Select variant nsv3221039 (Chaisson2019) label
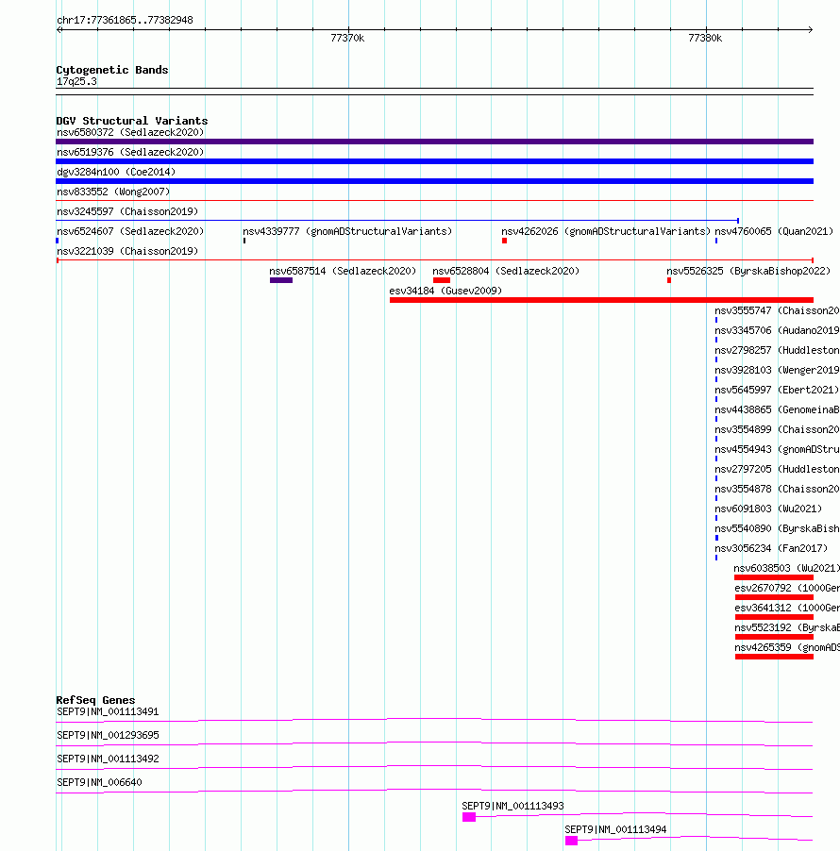This screenshot has height=851, width=840. point(127,251)
